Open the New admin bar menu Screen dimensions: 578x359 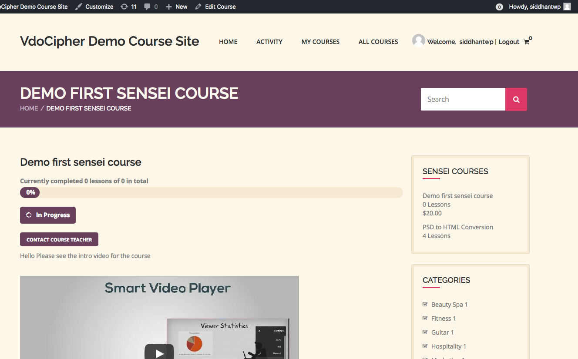(177, 7)
